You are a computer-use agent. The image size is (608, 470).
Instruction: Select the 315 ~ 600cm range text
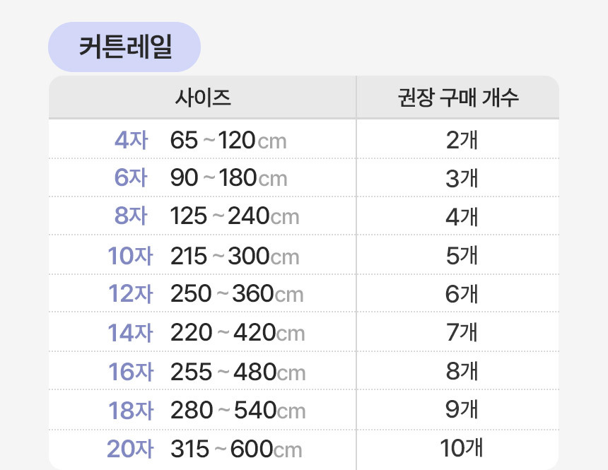[x=236, y=449]
